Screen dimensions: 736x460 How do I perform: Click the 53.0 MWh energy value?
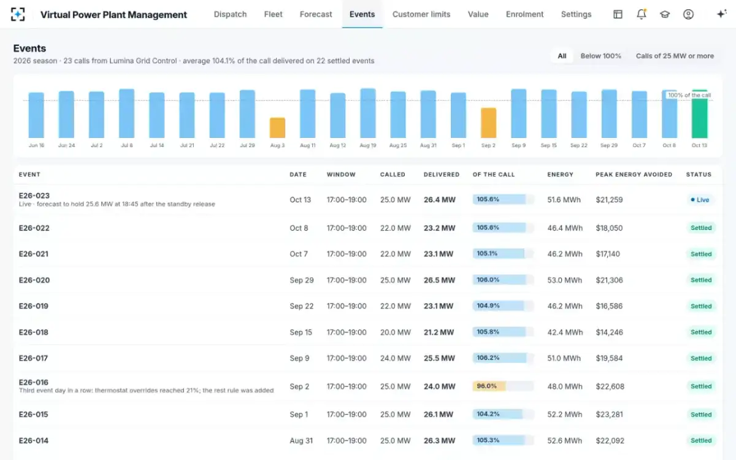click(565, 280)
